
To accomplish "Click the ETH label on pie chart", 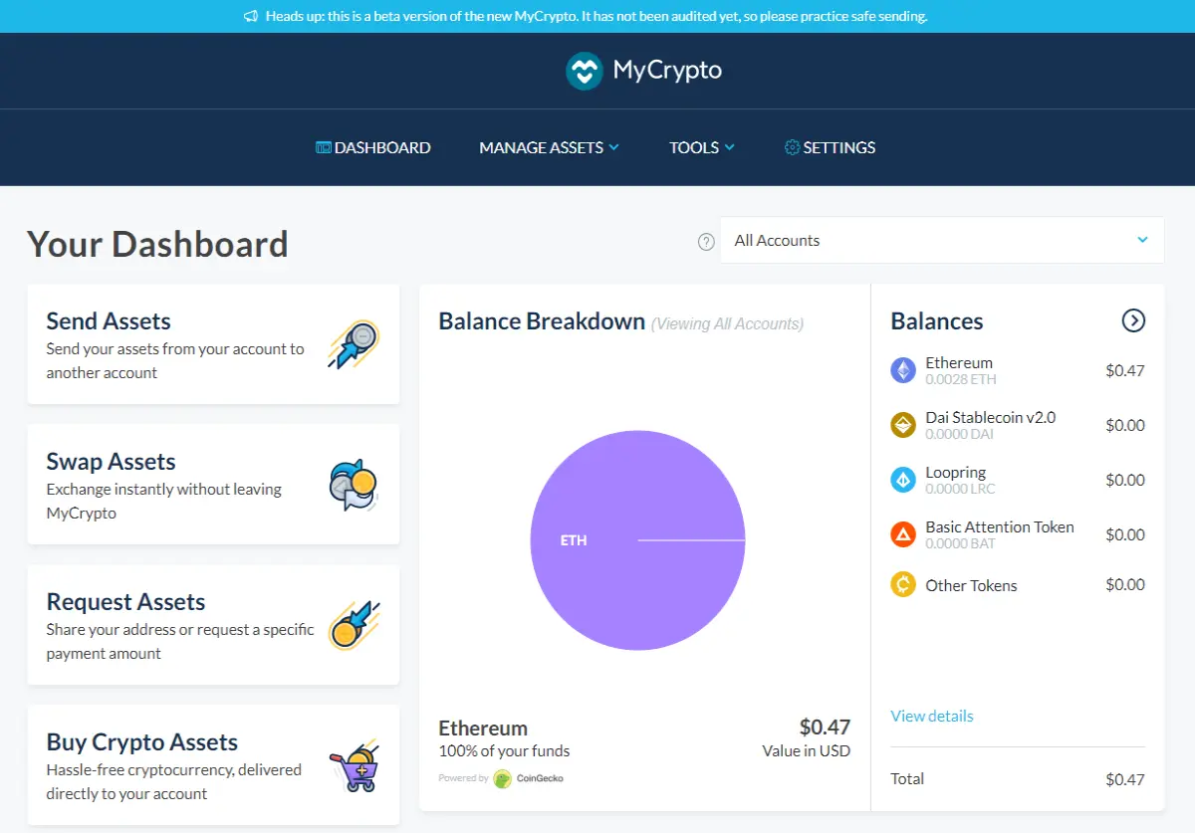I will click(x=574, y=540).
